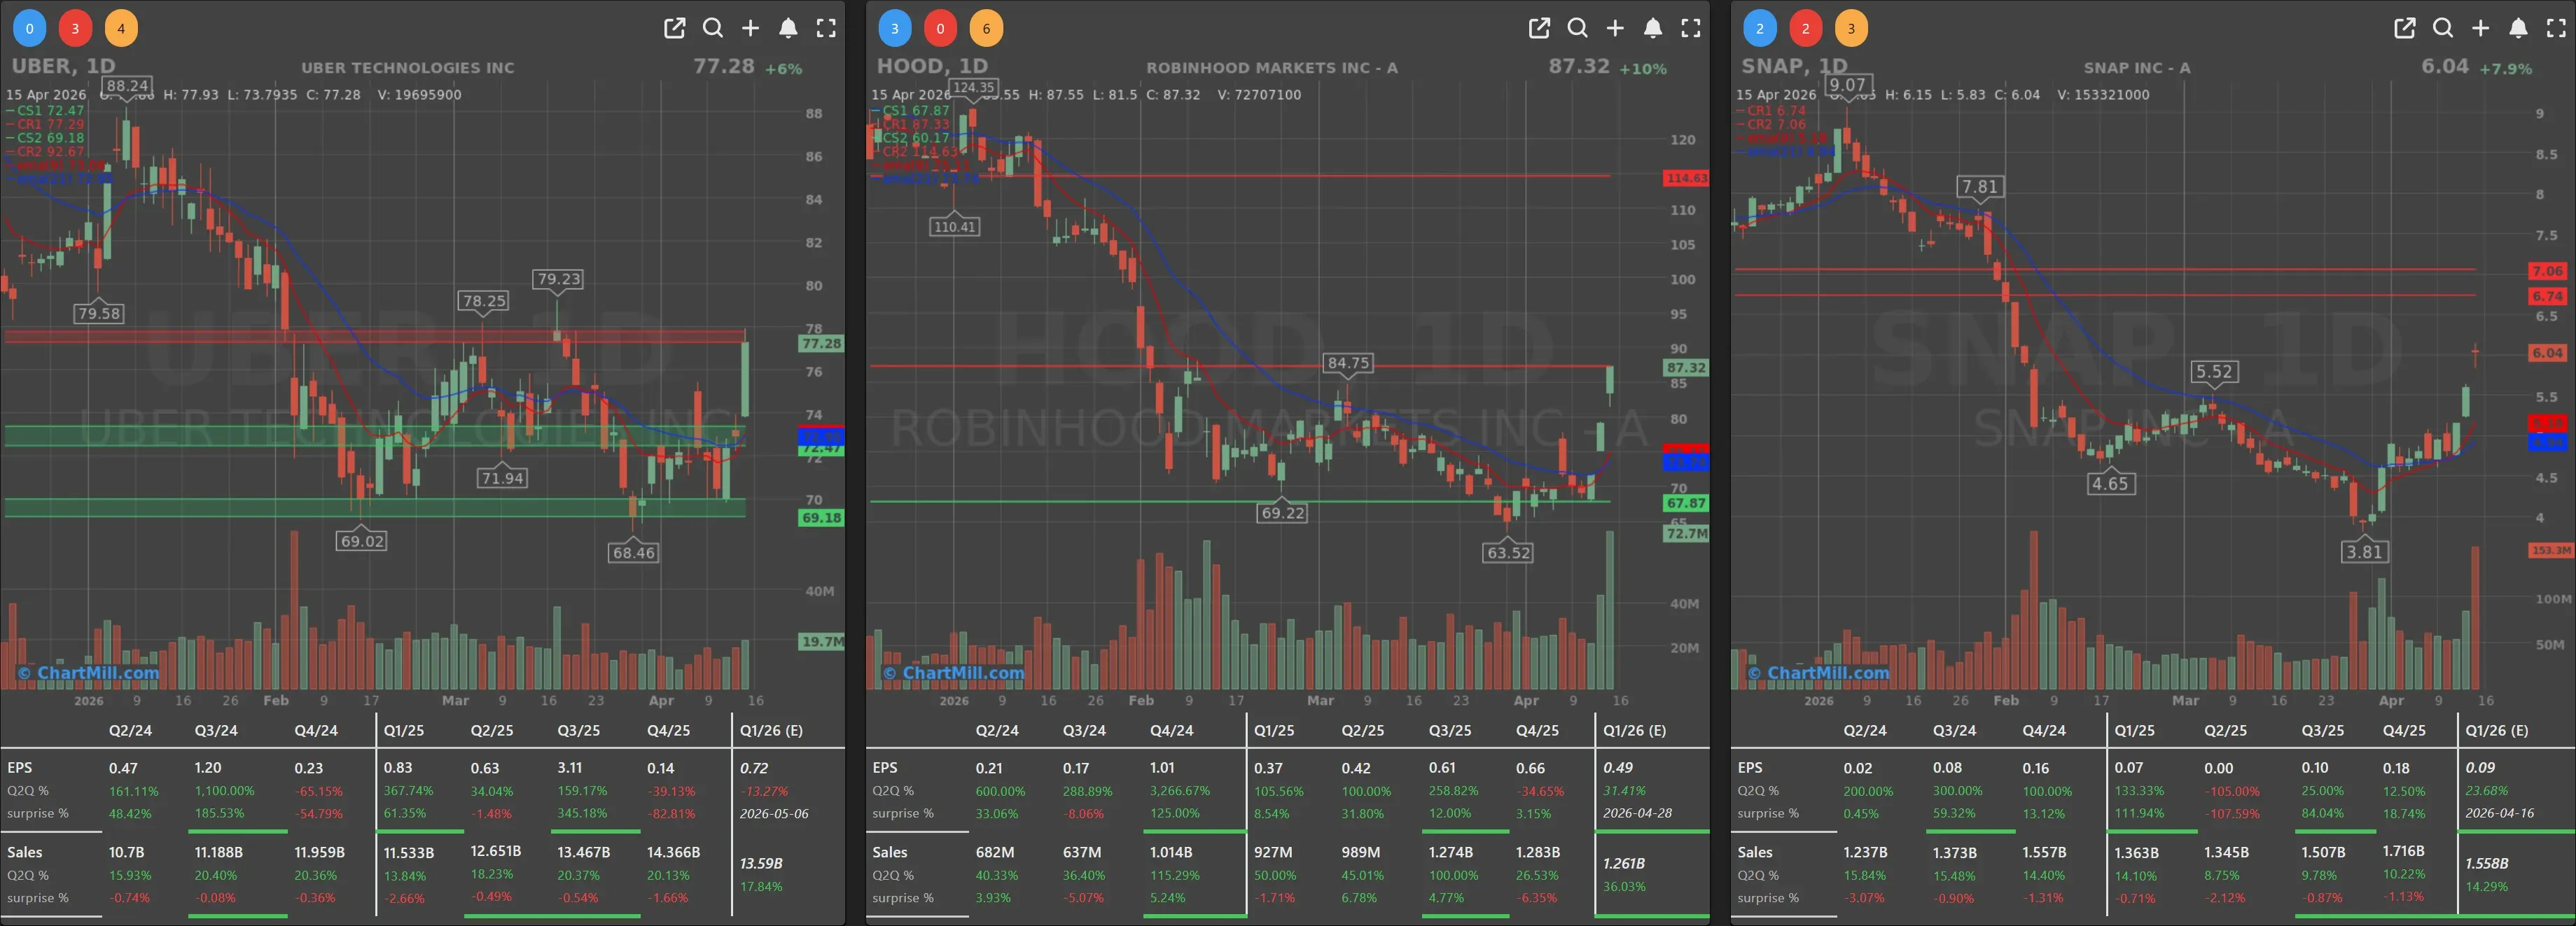Open ChartMill.com link on SNAP chart

click(1819, 673)
